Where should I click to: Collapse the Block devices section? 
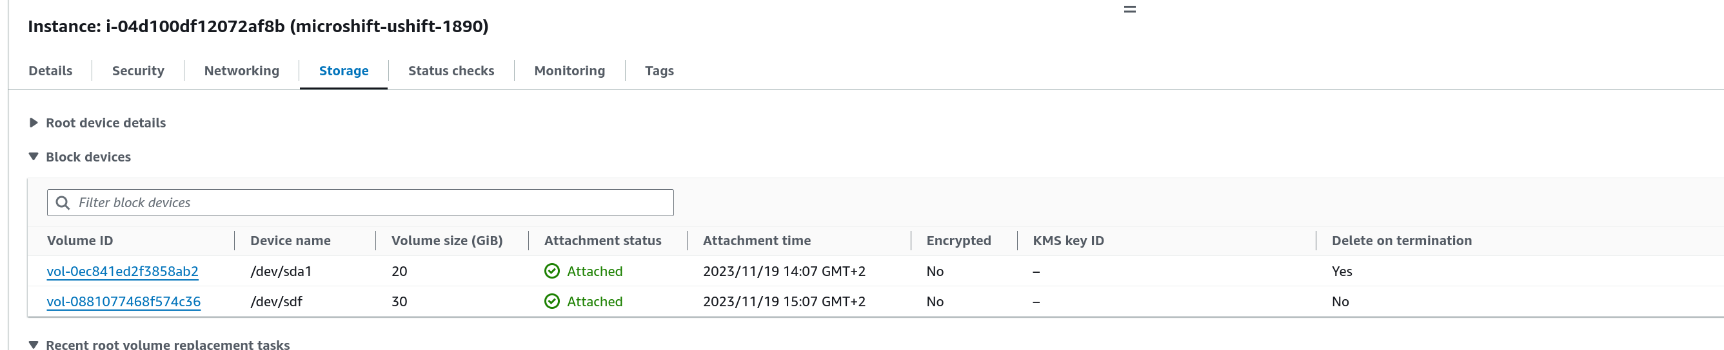pyautogui.click(x=34, y=157)
